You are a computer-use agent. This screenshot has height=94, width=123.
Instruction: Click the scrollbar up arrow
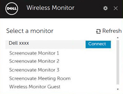coord(118,38)
